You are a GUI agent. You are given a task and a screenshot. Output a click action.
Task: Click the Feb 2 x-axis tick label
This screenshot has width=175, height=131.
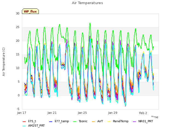(x=143, y=113)
